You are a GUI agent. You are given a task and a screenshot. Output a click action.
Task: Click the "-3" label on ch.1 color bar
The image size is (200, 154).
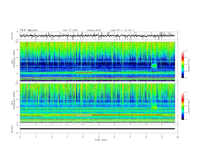coord(186,51)
